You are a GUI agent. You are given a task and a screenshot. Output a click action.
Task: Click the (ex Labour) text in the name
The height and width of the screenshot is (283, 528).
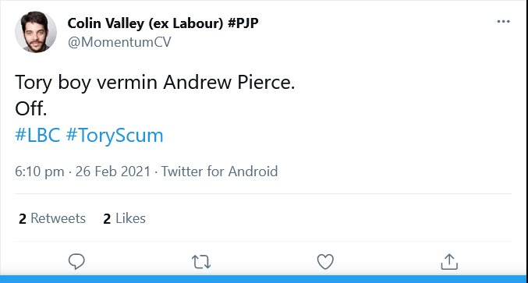tap(186, 23)
